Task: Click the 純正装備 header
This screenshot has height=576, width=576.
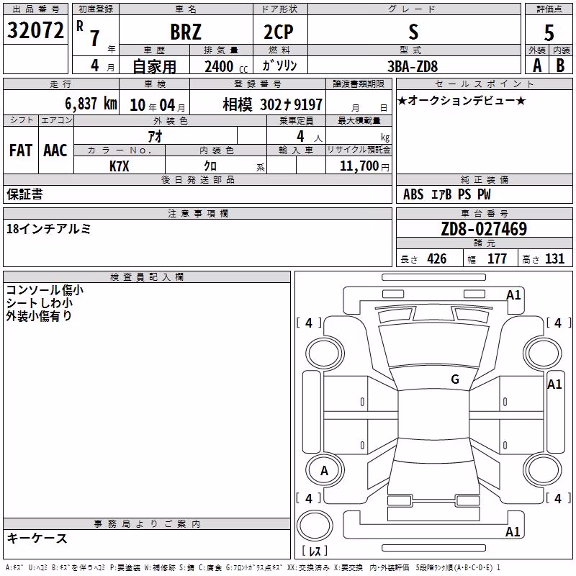Action: 484,179
